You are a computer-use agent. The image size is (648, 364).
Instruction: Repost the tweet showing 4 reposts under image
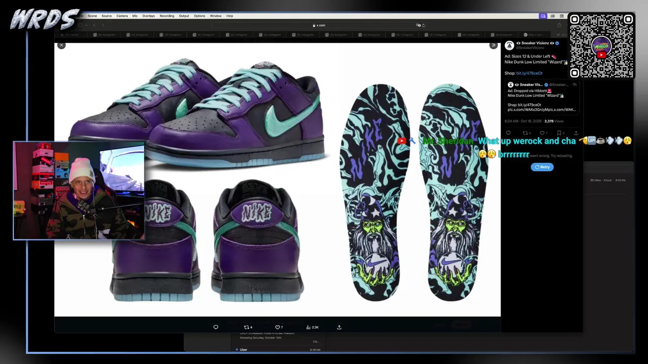pyautogui.click(x=248, y=327)
